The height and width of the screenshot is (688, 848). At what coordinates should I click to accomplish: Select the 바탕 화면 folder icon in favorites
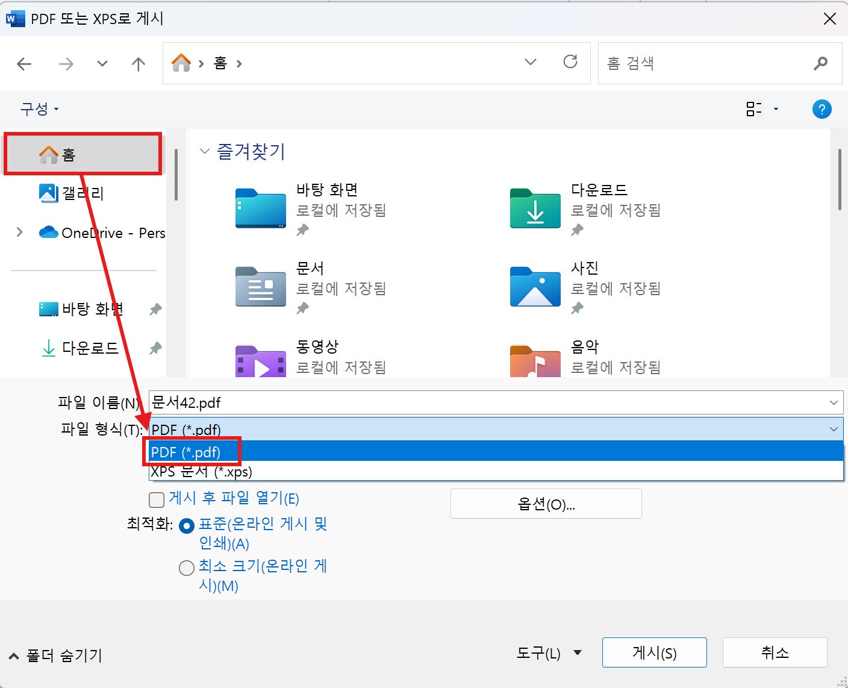261,208
